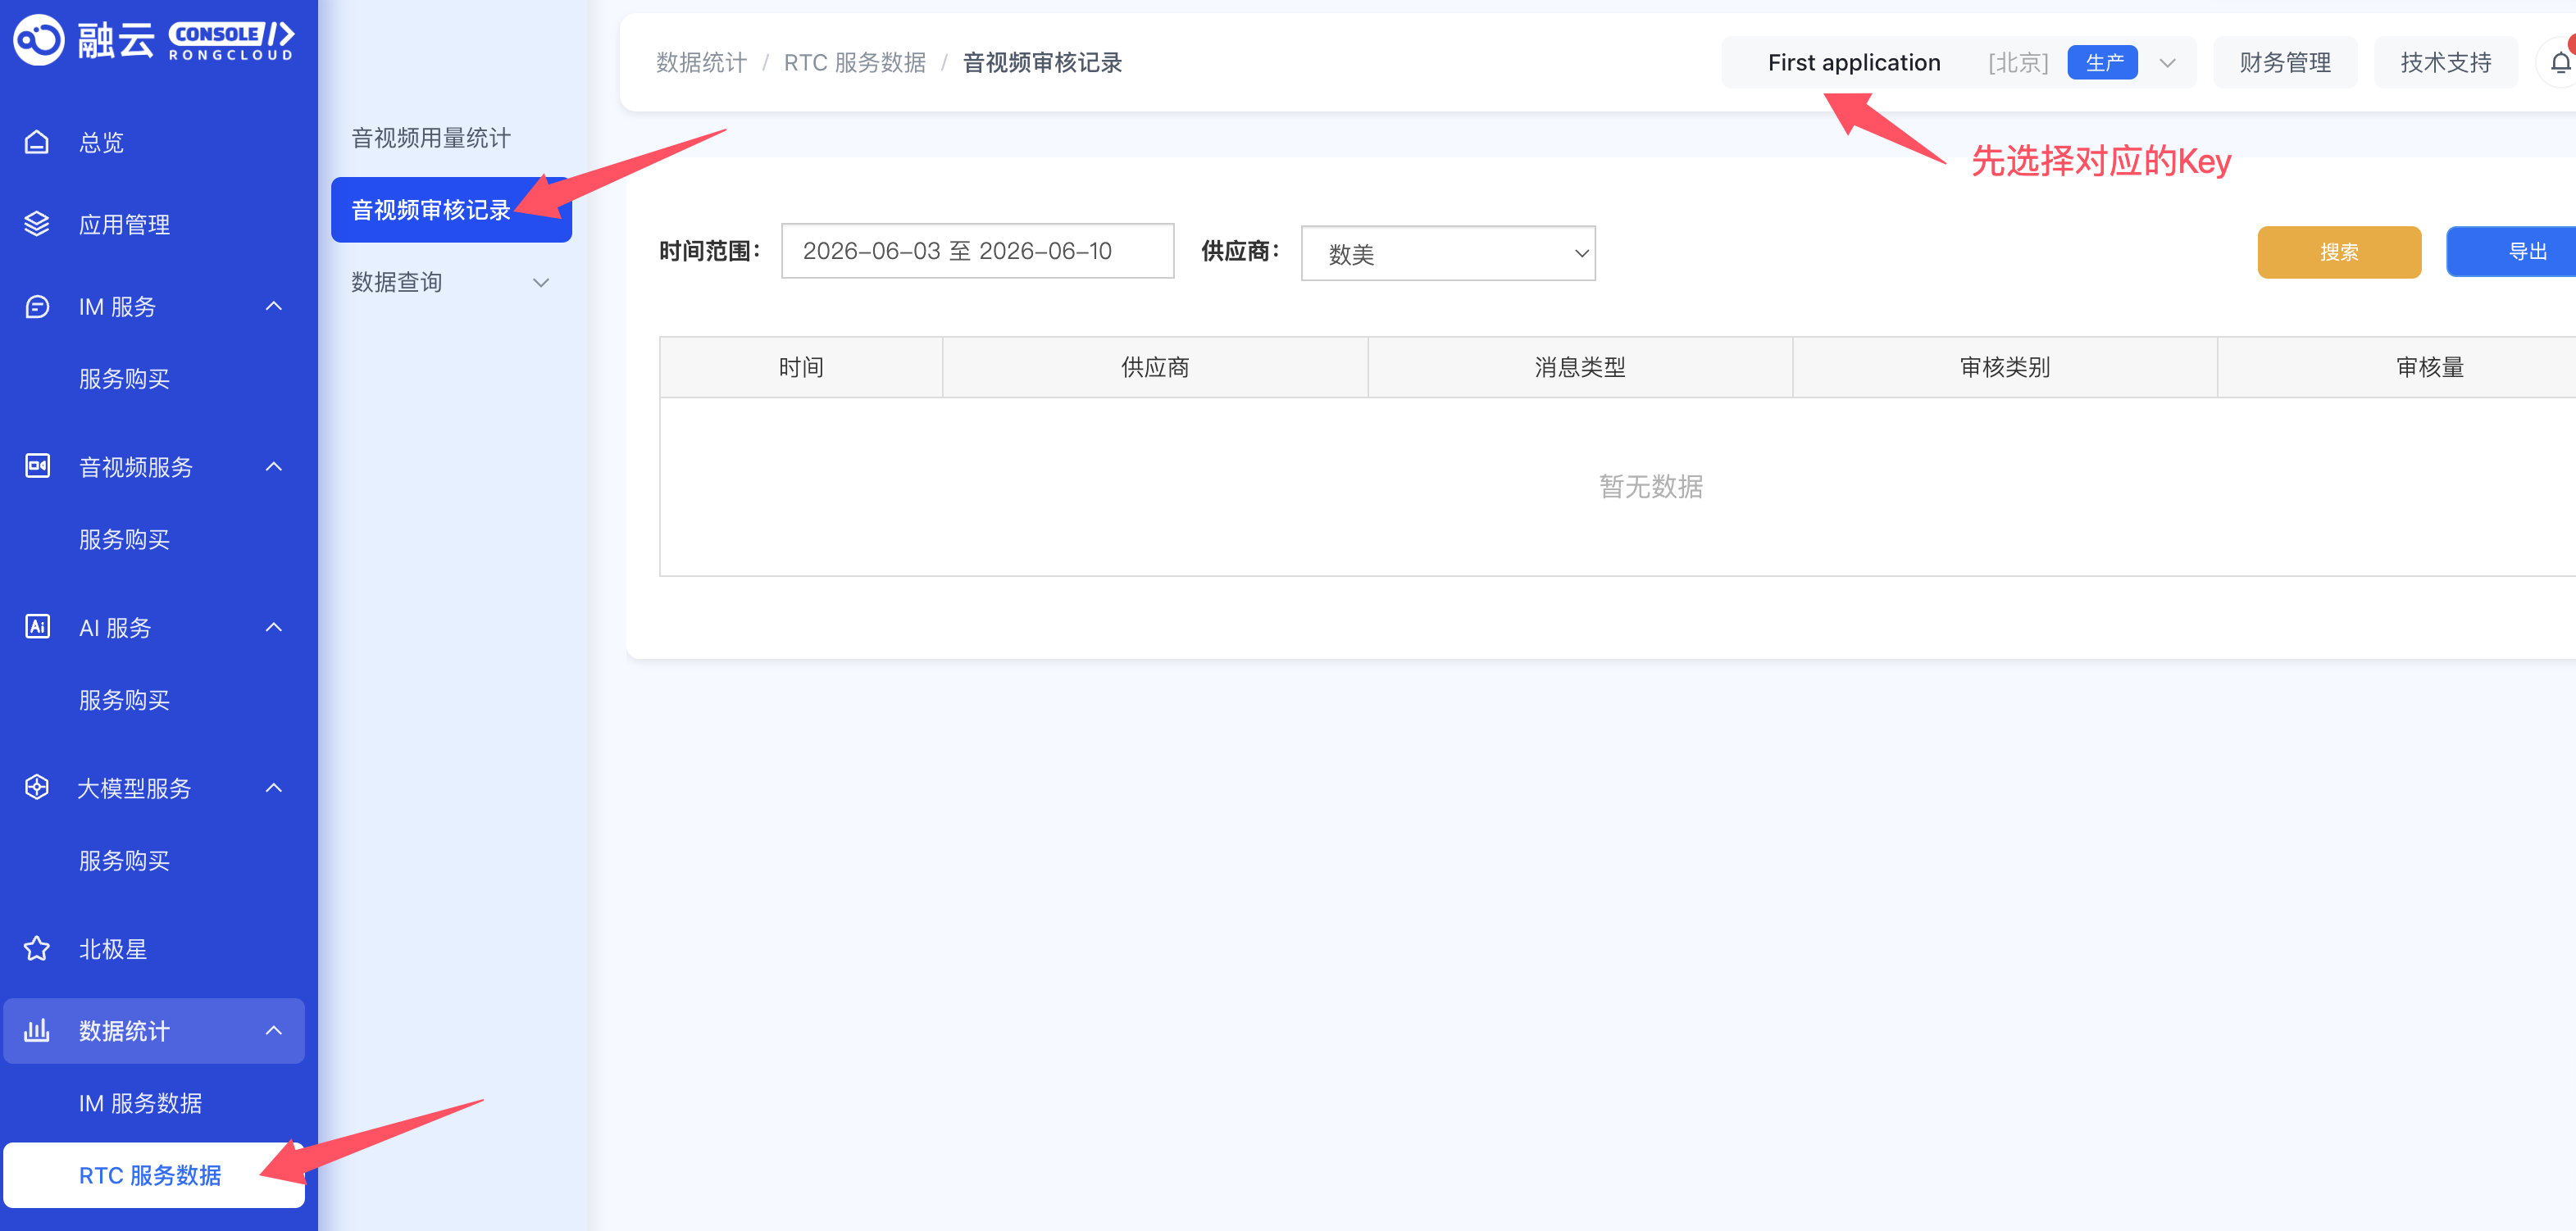Click the 北极星 label in sidebar
This screenshot has width=2576, height=1231.
coord(113,948)
